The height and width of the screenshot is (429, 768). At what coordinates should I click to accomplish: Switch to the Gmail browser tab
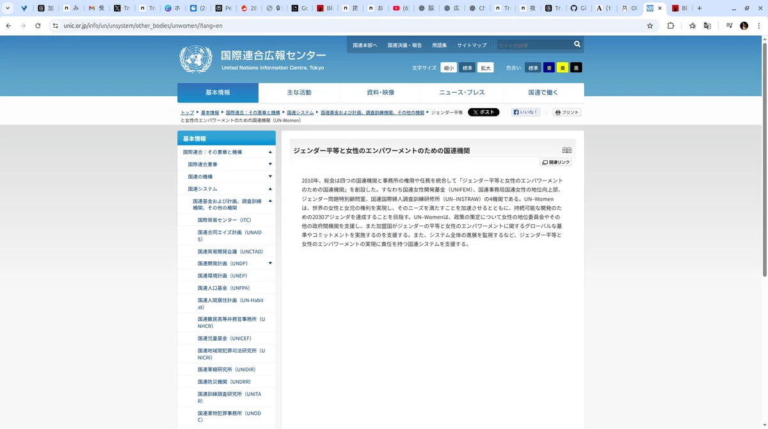[96, 8]
